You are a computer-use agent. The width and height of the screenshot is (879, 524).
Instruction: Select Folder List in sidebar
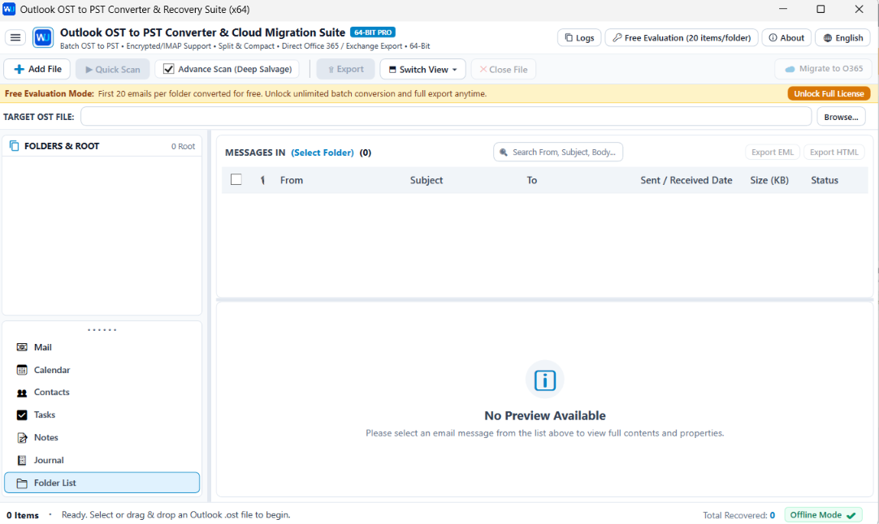click(x=102, y=483)
